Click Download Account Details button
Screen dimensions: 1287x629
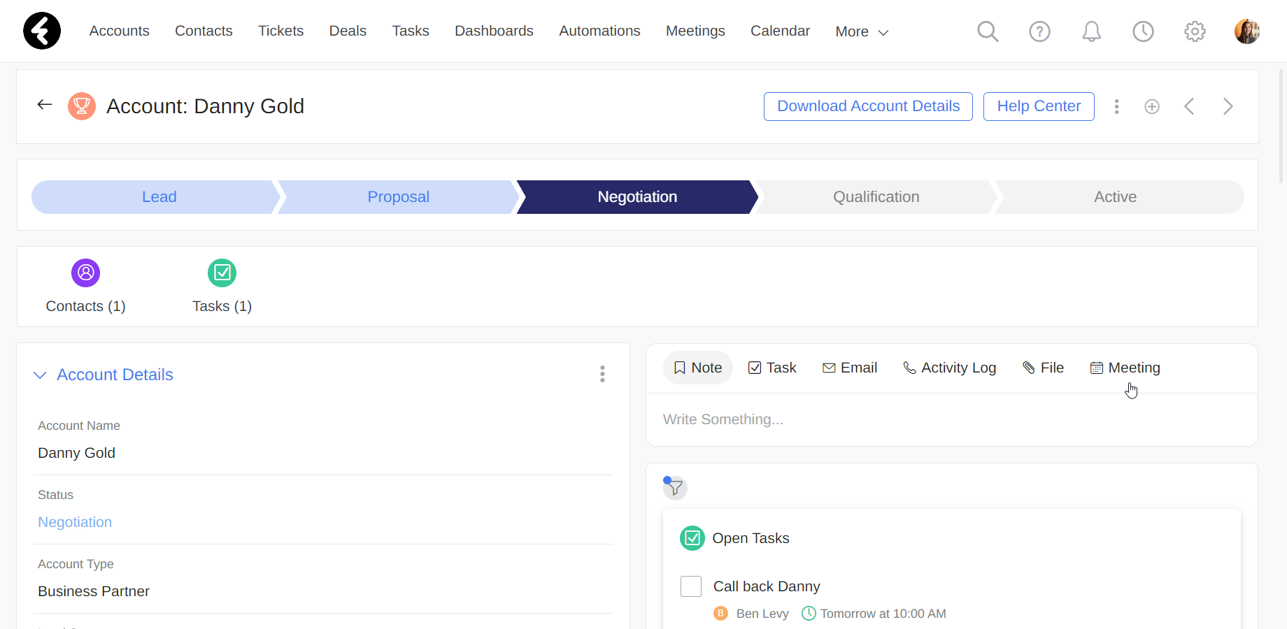pos(868,106)
